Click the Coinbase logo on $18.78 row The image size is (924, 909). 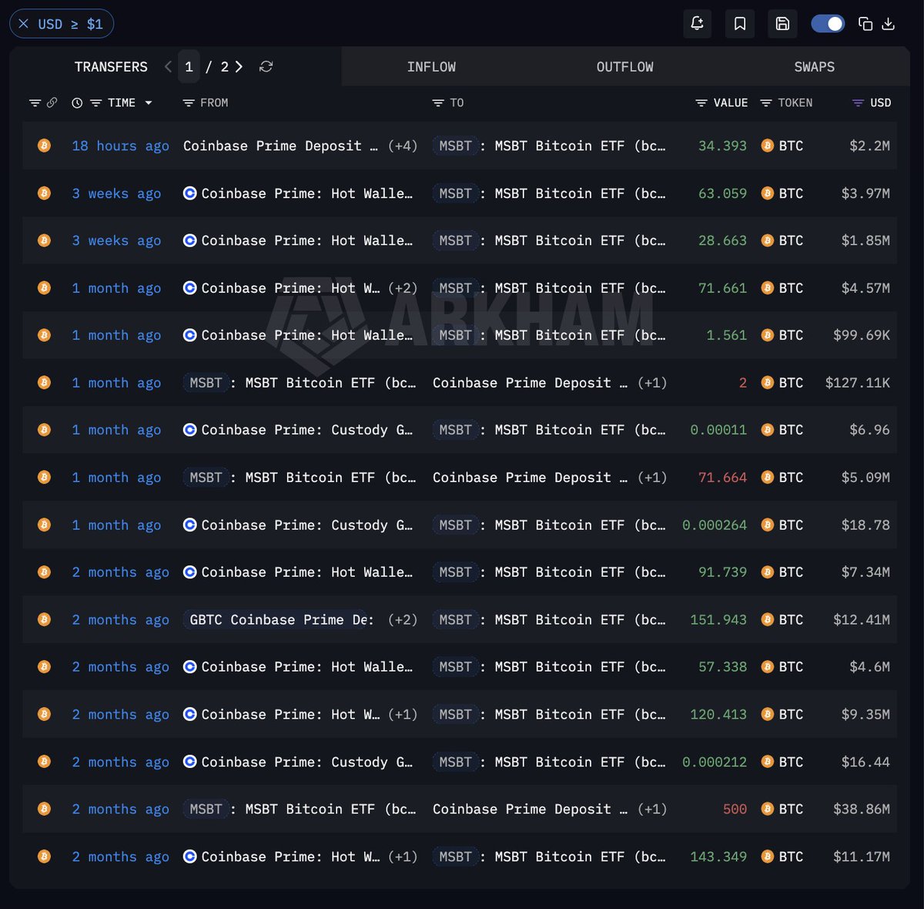click(189, 525)
